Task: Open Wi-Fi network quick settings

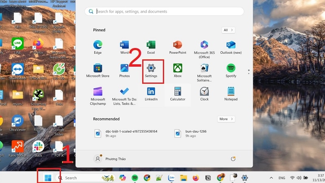Action: point(292,178)
